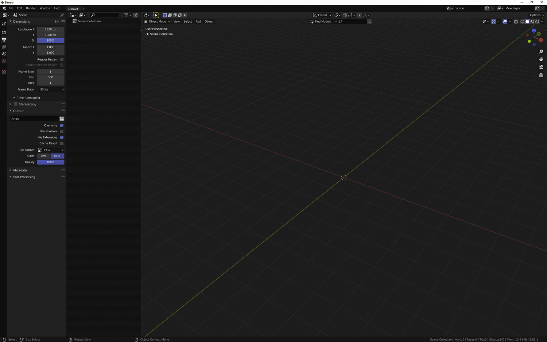Click the zoom magnifier in viewport
This screenshot has height=342, width=547.
click(541, 51)
